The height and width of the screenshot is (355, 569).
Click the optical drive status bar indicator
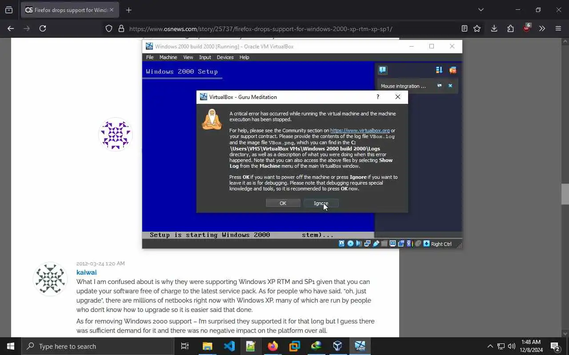pyautogui.click(x=350, y=244)
